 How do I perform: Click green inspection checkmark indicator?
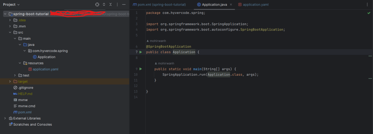tap(369, 13)
